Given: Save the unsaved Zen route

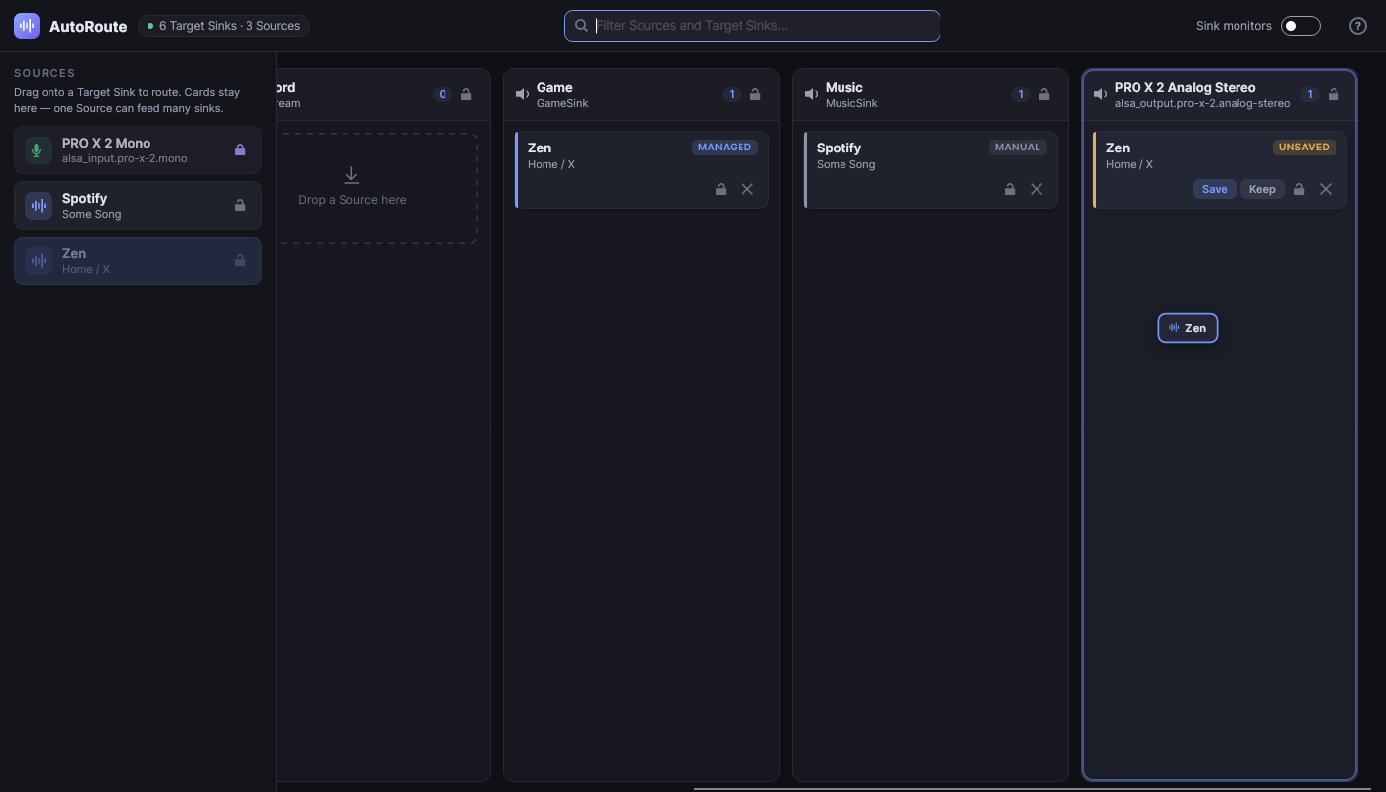Looking at the screenshot, I should (1215, 189).
